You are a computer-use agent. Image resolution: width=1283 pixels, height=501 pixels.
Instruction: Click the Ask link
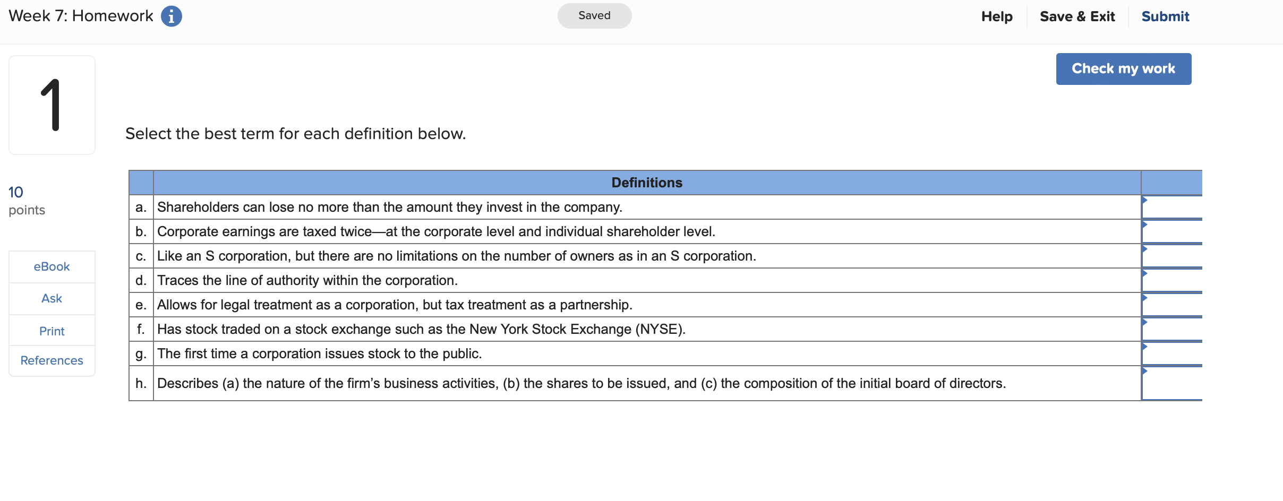pyautogui.click(x=52, y=298)
